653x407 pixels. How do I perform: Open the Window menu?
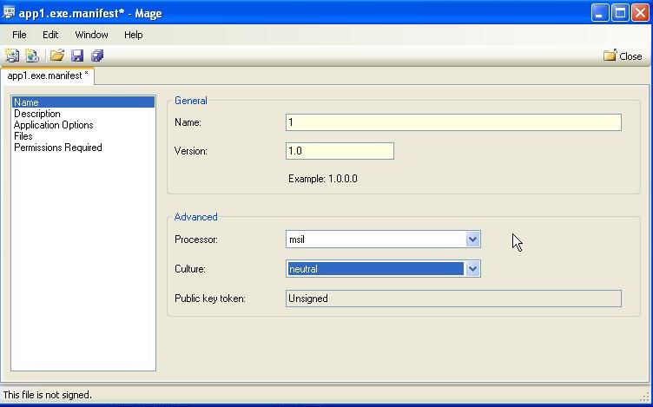(91, 35)
